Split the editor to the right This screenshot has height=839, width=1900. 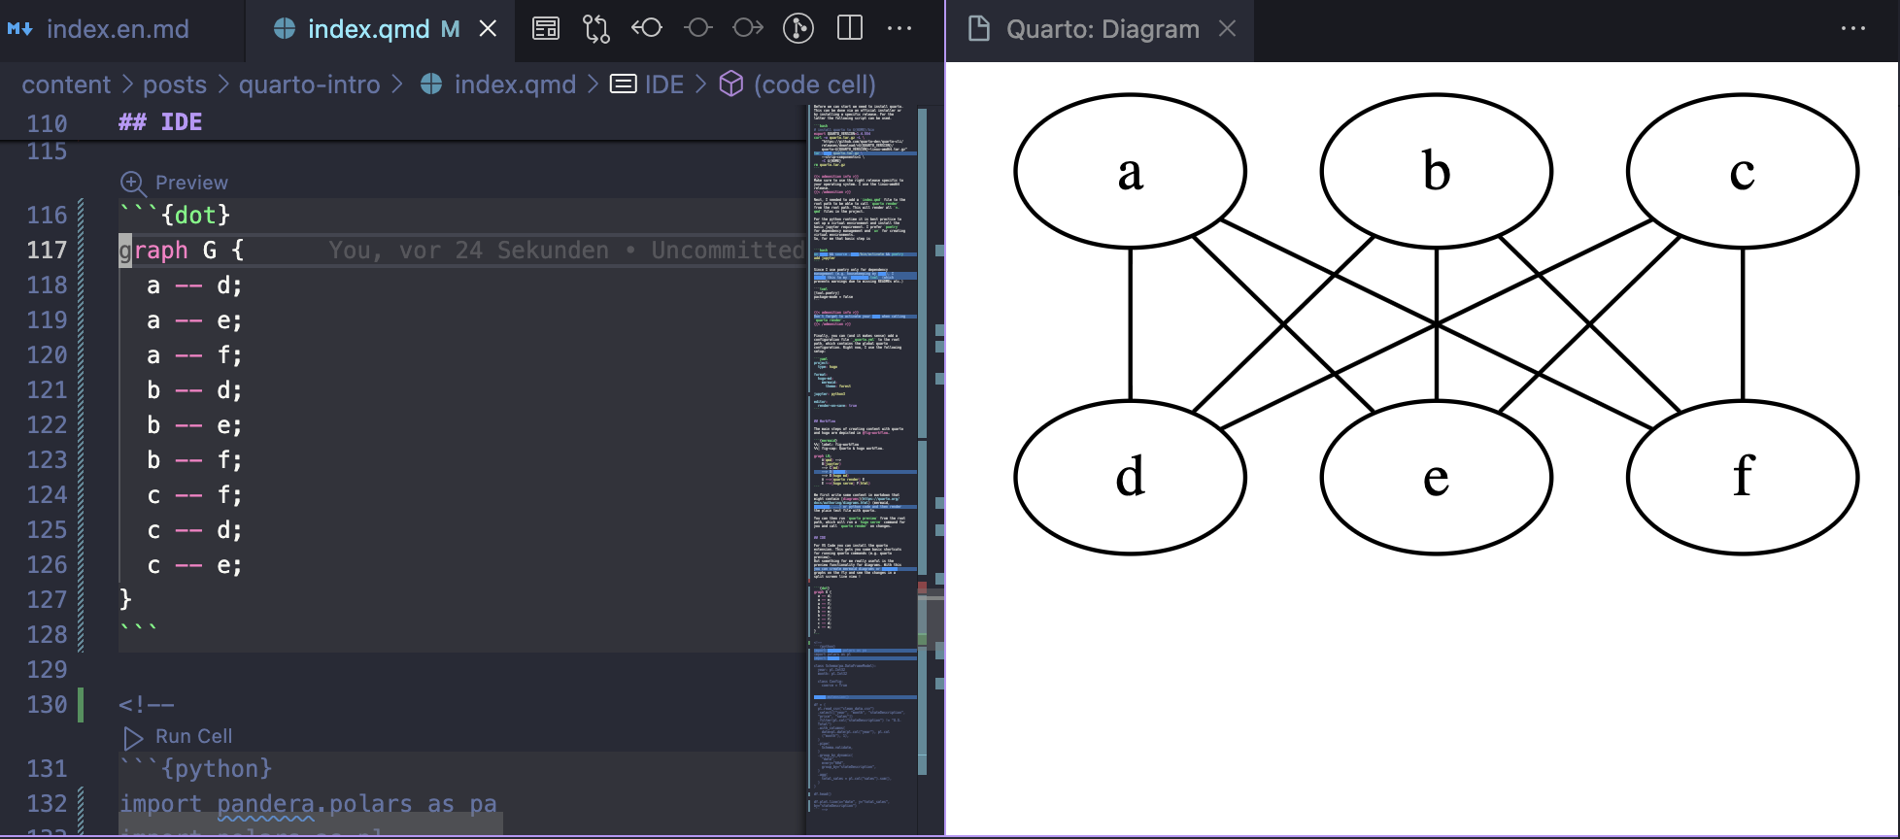pos(850,28)
